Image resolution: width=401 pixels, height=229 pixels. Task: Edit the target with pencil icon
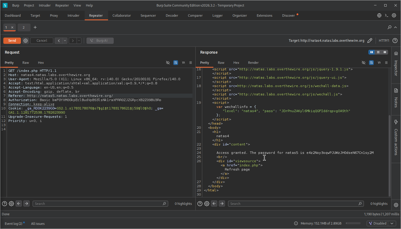tap(370, 41)
